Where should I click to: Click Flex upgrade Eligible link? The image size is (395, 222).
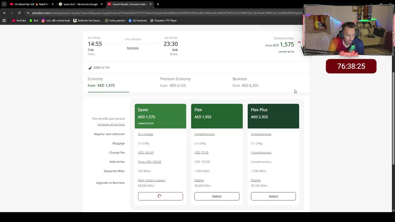pyautogui.click(x=199, y=180)
